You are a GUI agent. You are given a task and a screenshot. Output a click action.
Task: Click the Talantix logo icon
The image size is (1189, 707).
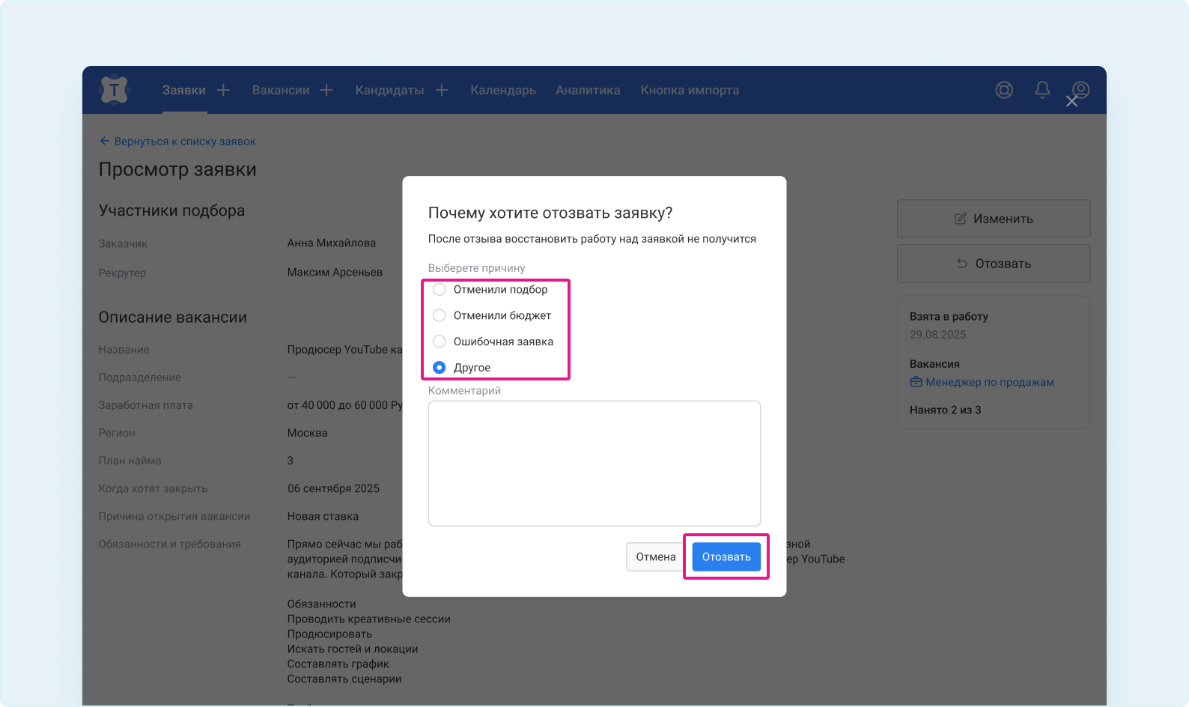click(114, 90)
